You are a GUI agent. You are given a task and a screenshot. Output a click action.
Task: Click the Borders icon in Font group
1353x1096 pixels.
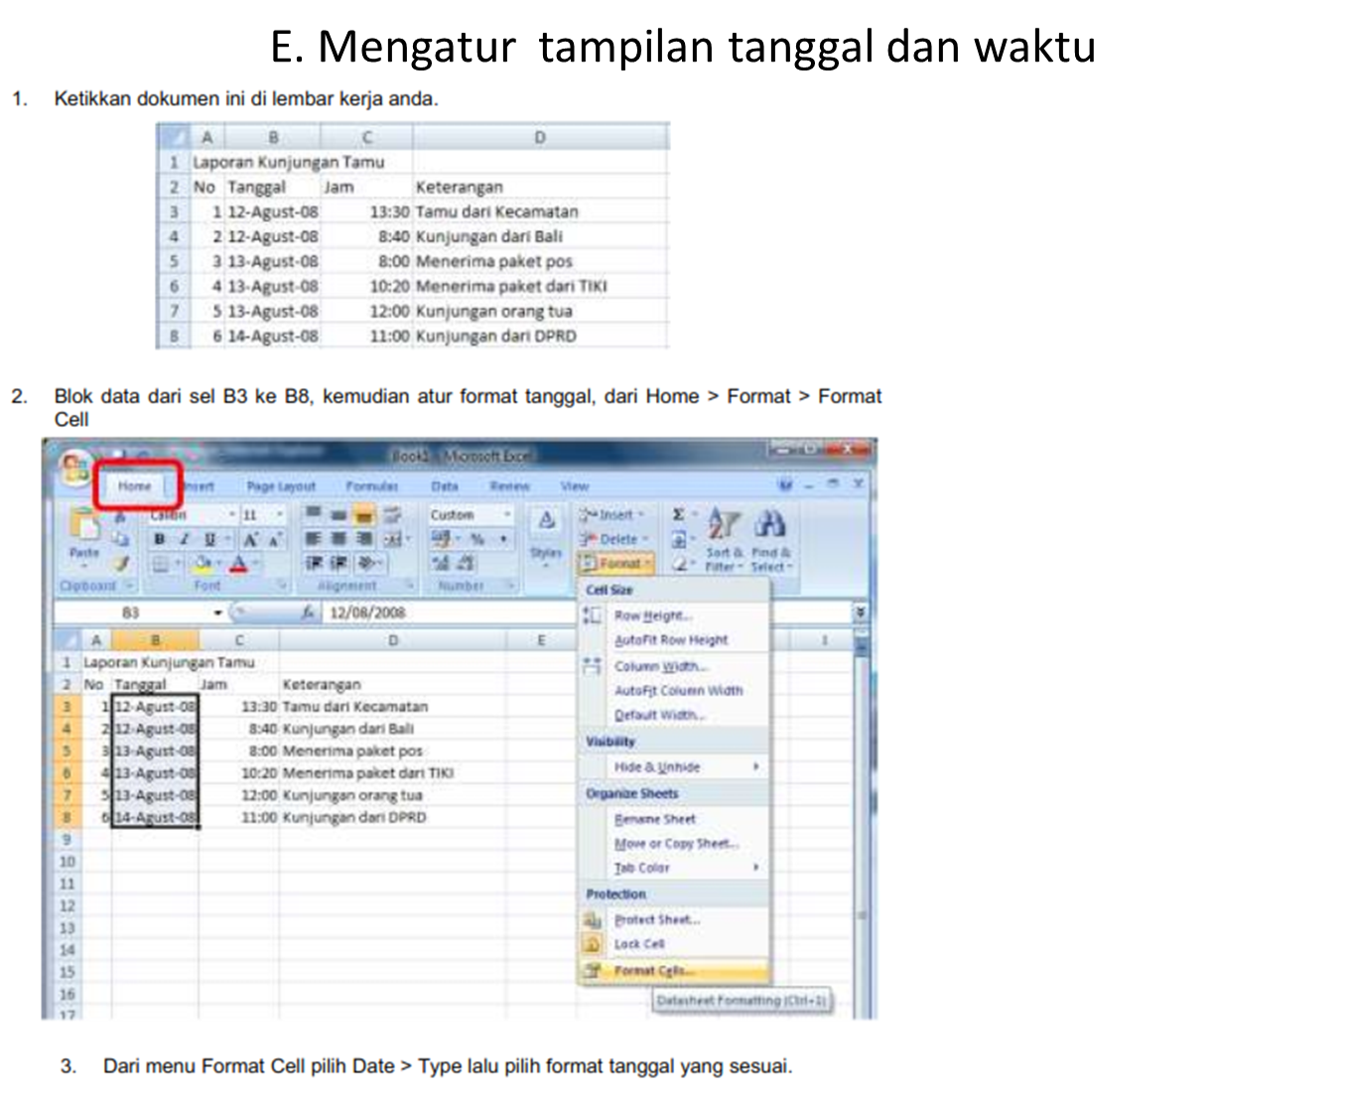coord(160,564)
